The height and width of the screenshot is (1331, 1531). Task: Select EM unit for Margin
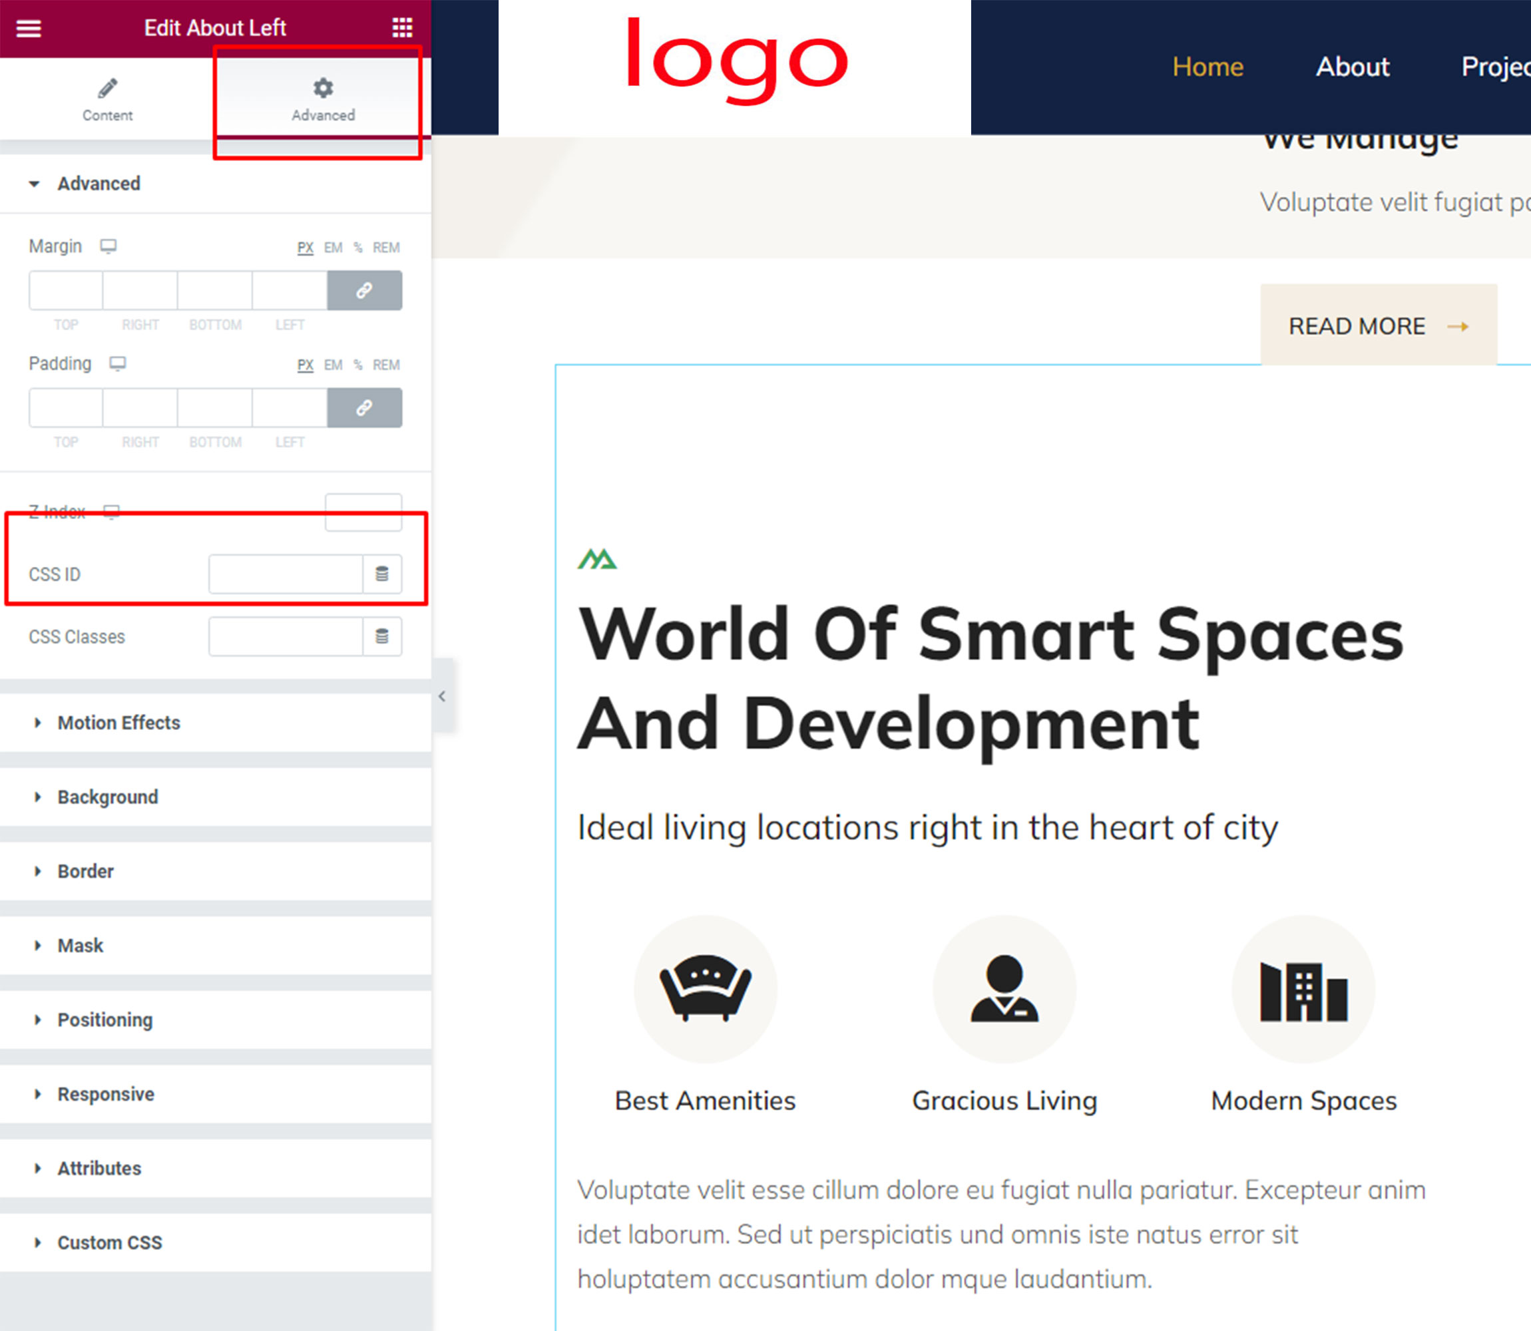pyautogui.click(x=333, y=248)
